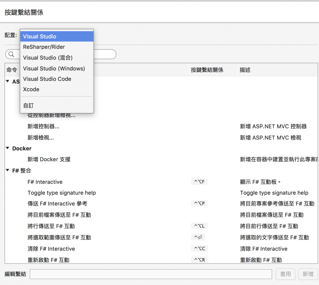Click the ^↩ shortcut badge
The image size is (319, 285).
click(x=198, y=237)
